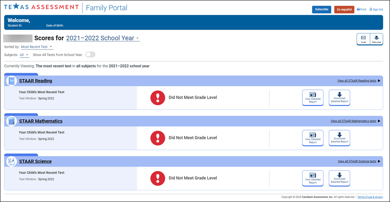The height and width of the screenshot is (202, 390).
Task: Click Spring 2022 test window under Science
Action: point(46,179)
